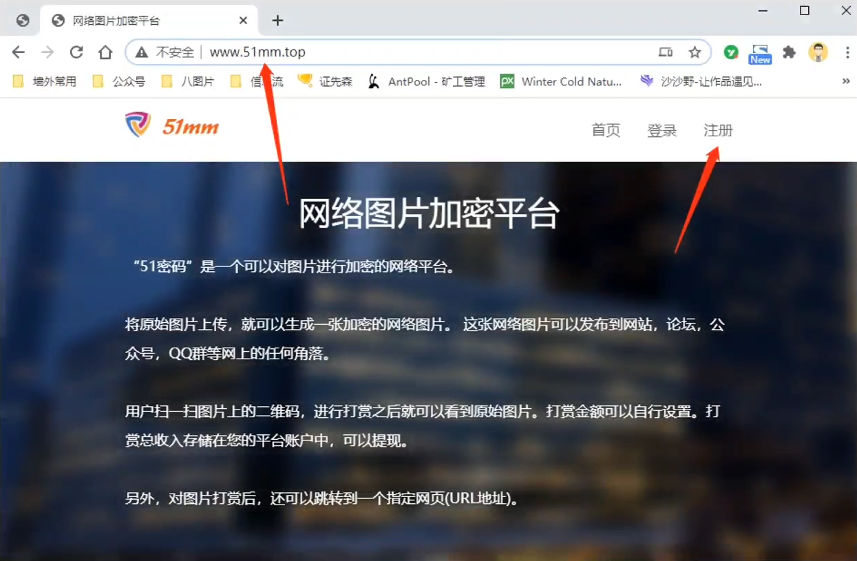Click the green extension icon in toolbar

[731, 52]
